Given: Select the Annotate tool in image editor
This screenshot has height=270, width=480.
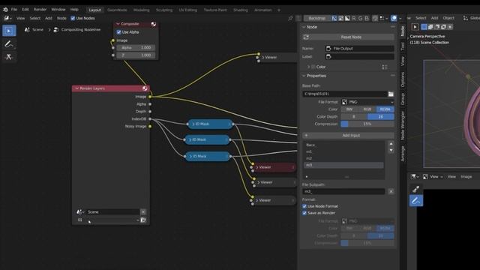Looking at the screenshot, I should tap(415, 201).
